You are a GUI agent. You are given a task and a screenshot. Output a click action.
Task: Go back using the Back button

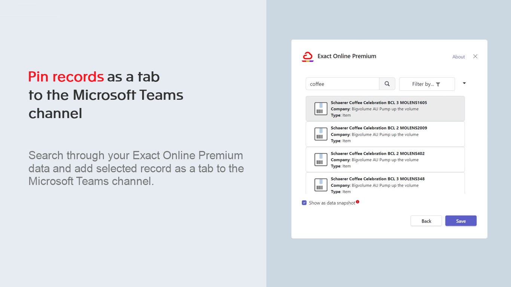(426, 221)
